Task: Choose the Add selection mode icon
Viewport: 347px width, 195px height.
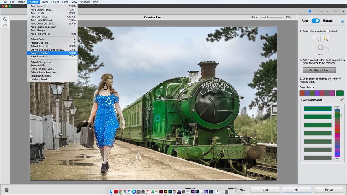Action: click(320, 47)
